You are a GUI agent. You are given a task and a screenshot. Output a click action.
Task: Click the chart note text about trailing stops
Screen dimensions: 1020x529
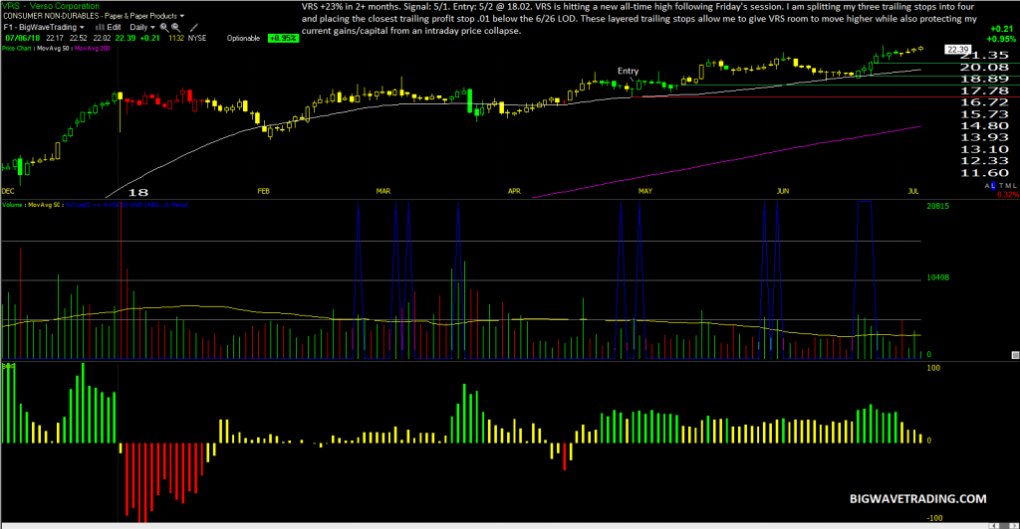click(639, 19)
